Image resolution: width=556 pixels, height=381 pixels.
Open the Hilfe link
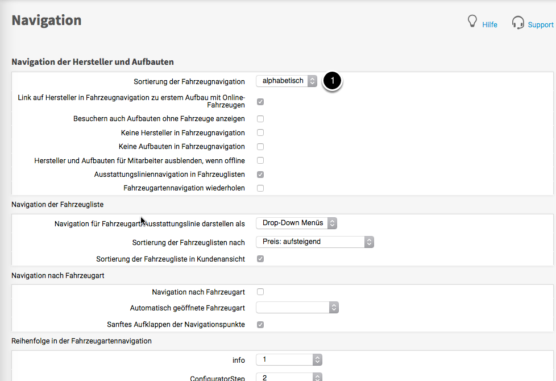[x=489, y=25]
